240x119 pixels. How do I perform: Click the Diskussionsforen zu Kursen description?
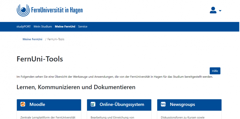(x=183, y=118)
